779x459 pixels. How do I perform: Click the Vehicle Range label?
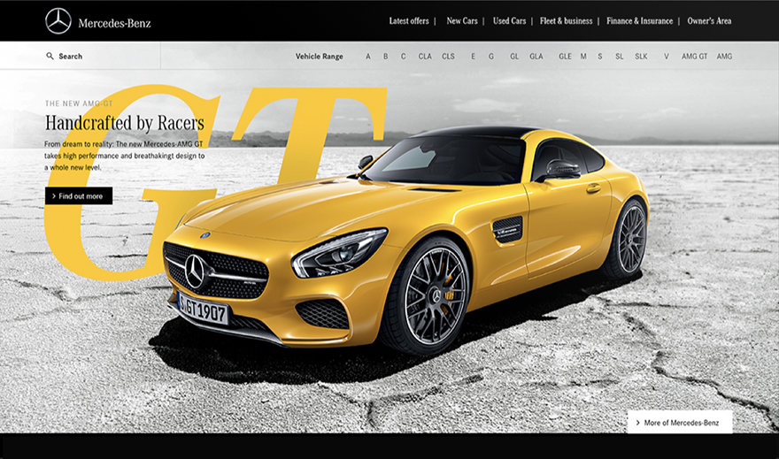coord(319,57)
